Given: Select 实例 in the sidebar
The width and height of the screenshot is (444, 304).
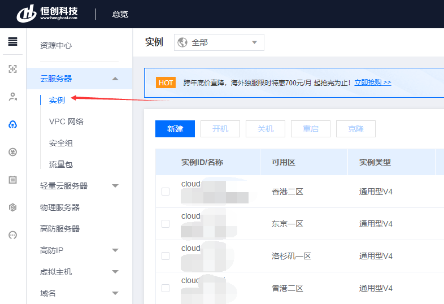Looking at the screenshot, I should click(57, 100).
